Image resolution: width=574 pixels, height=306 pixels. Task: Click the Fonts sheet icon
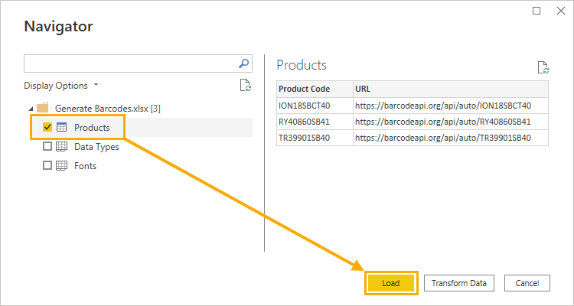pyautogui.click(x=61, y=166)
